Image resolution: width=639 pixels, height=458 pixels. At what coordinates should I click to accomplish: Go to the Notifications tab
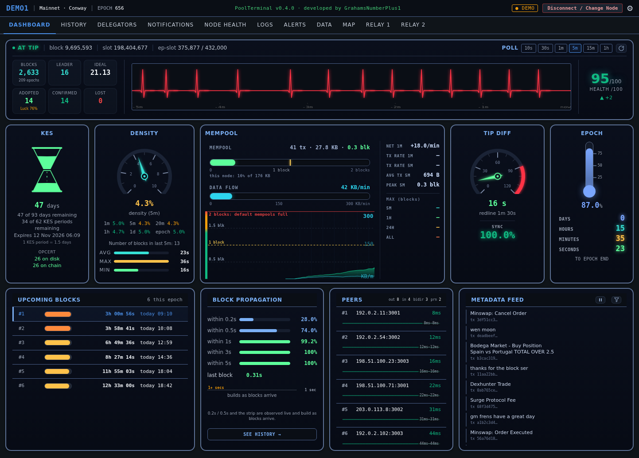pyautogui.click(x=171, y=25)
